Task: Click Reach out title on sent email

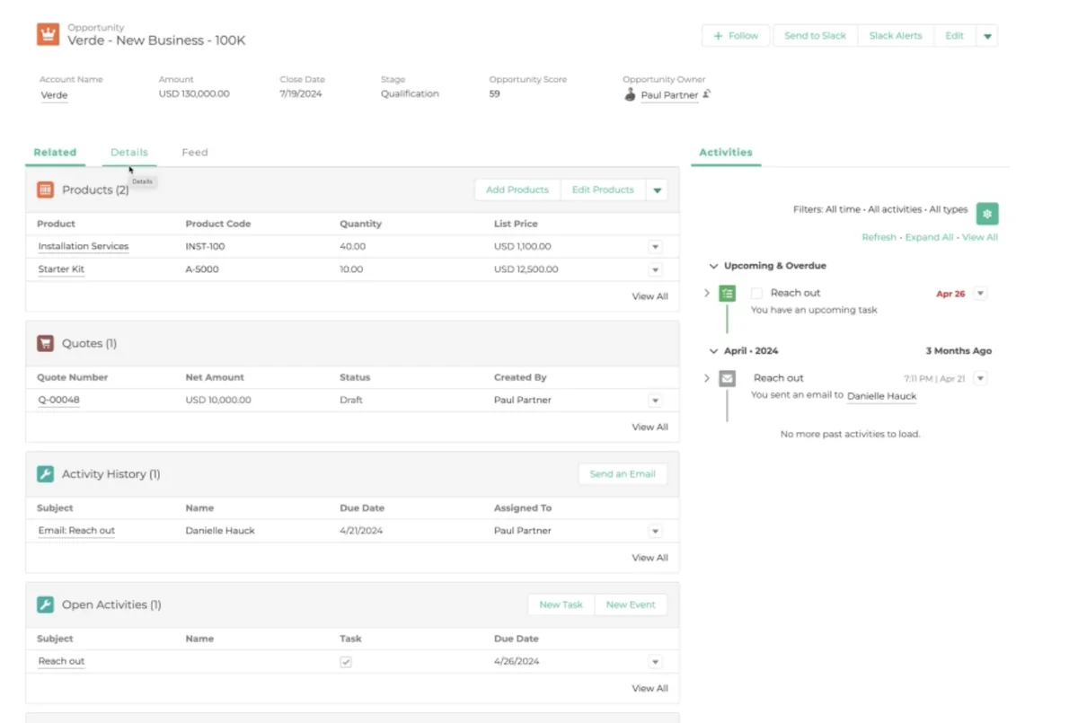Action: click(x=779, y=378)
